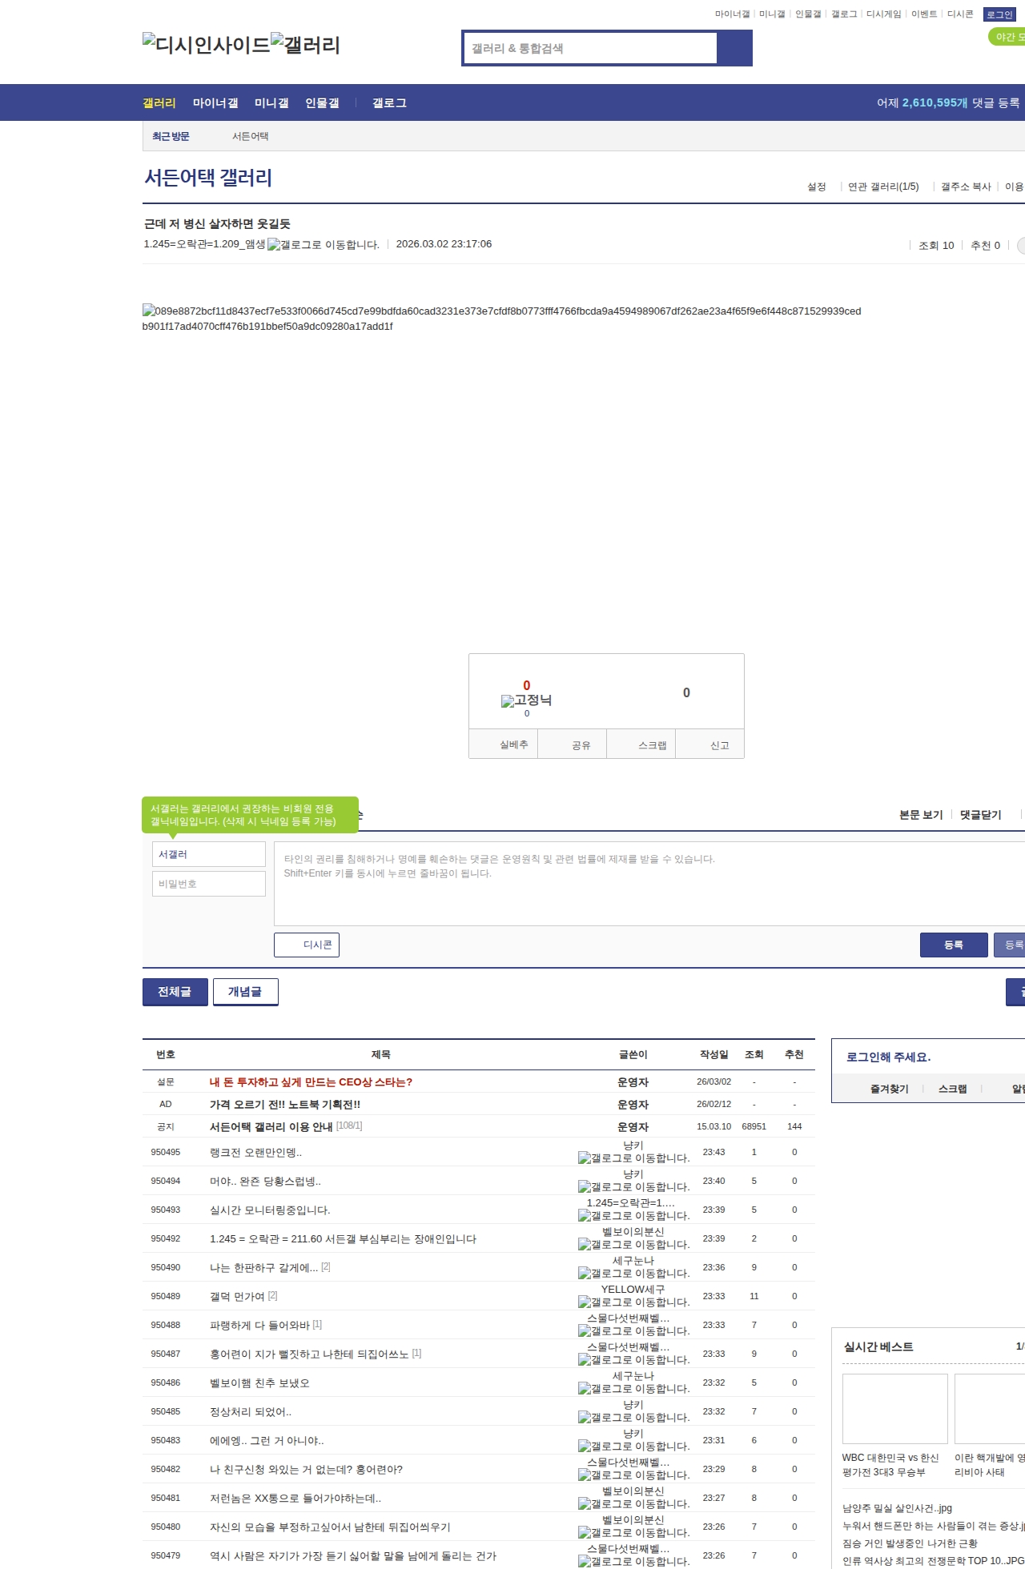Open the 갤러리 logo image next to 디시인사이드
The width and height of the screenshot is (1025, 1569).
pos(305,45)
